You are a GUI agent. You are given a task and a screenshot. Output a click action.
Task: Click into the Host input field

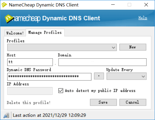pyautogui.click(x=30, y=62)
